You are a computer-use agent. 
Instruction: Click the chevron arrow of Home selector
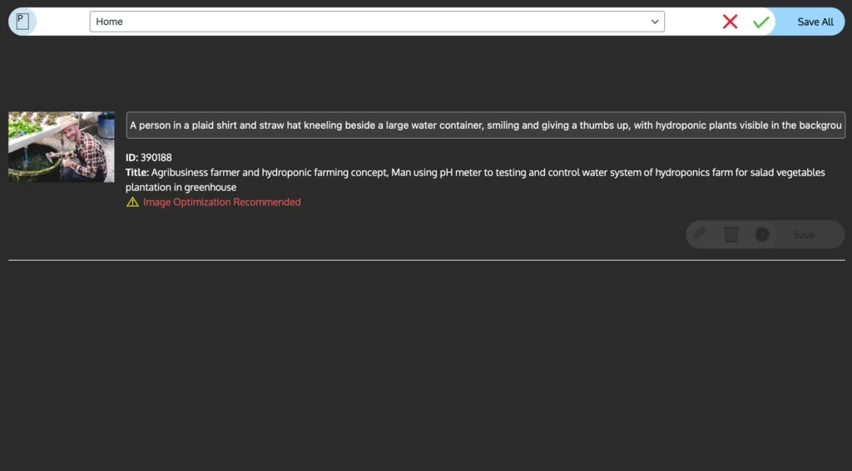click(x=654, y=22)
